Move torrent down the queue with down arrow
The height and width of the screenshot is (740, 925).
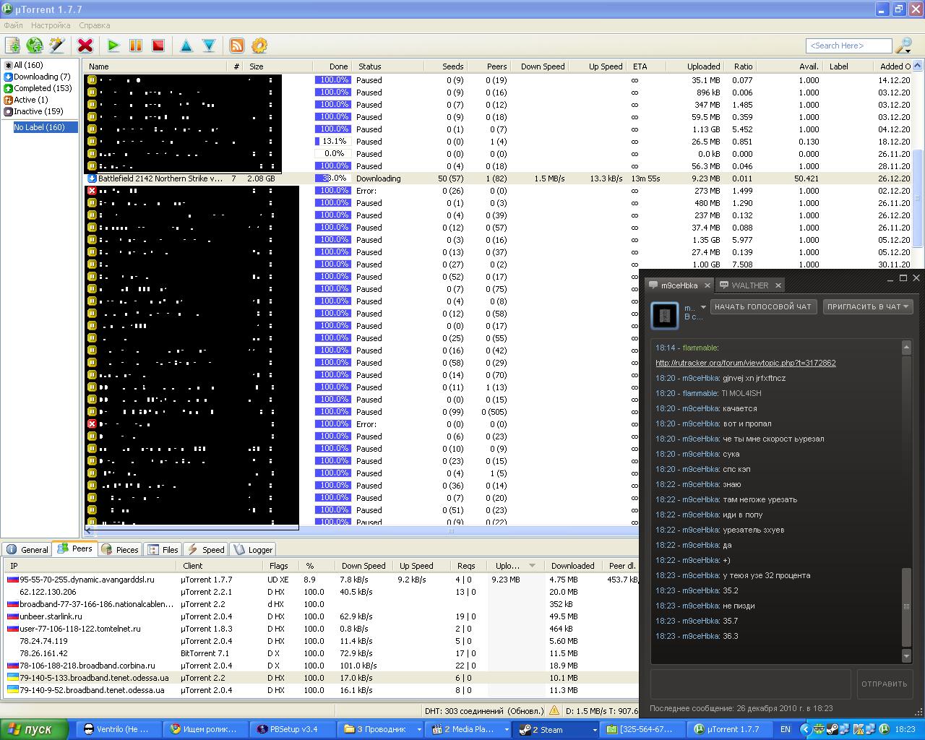pyautogui.click(x=209, y=46)
